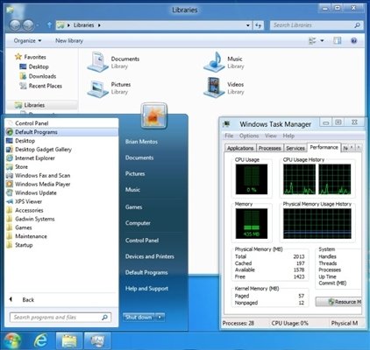The height and width of the screenshot is (350, 370).
Task: Open Help and Support
Action: [x=146, y=289]
